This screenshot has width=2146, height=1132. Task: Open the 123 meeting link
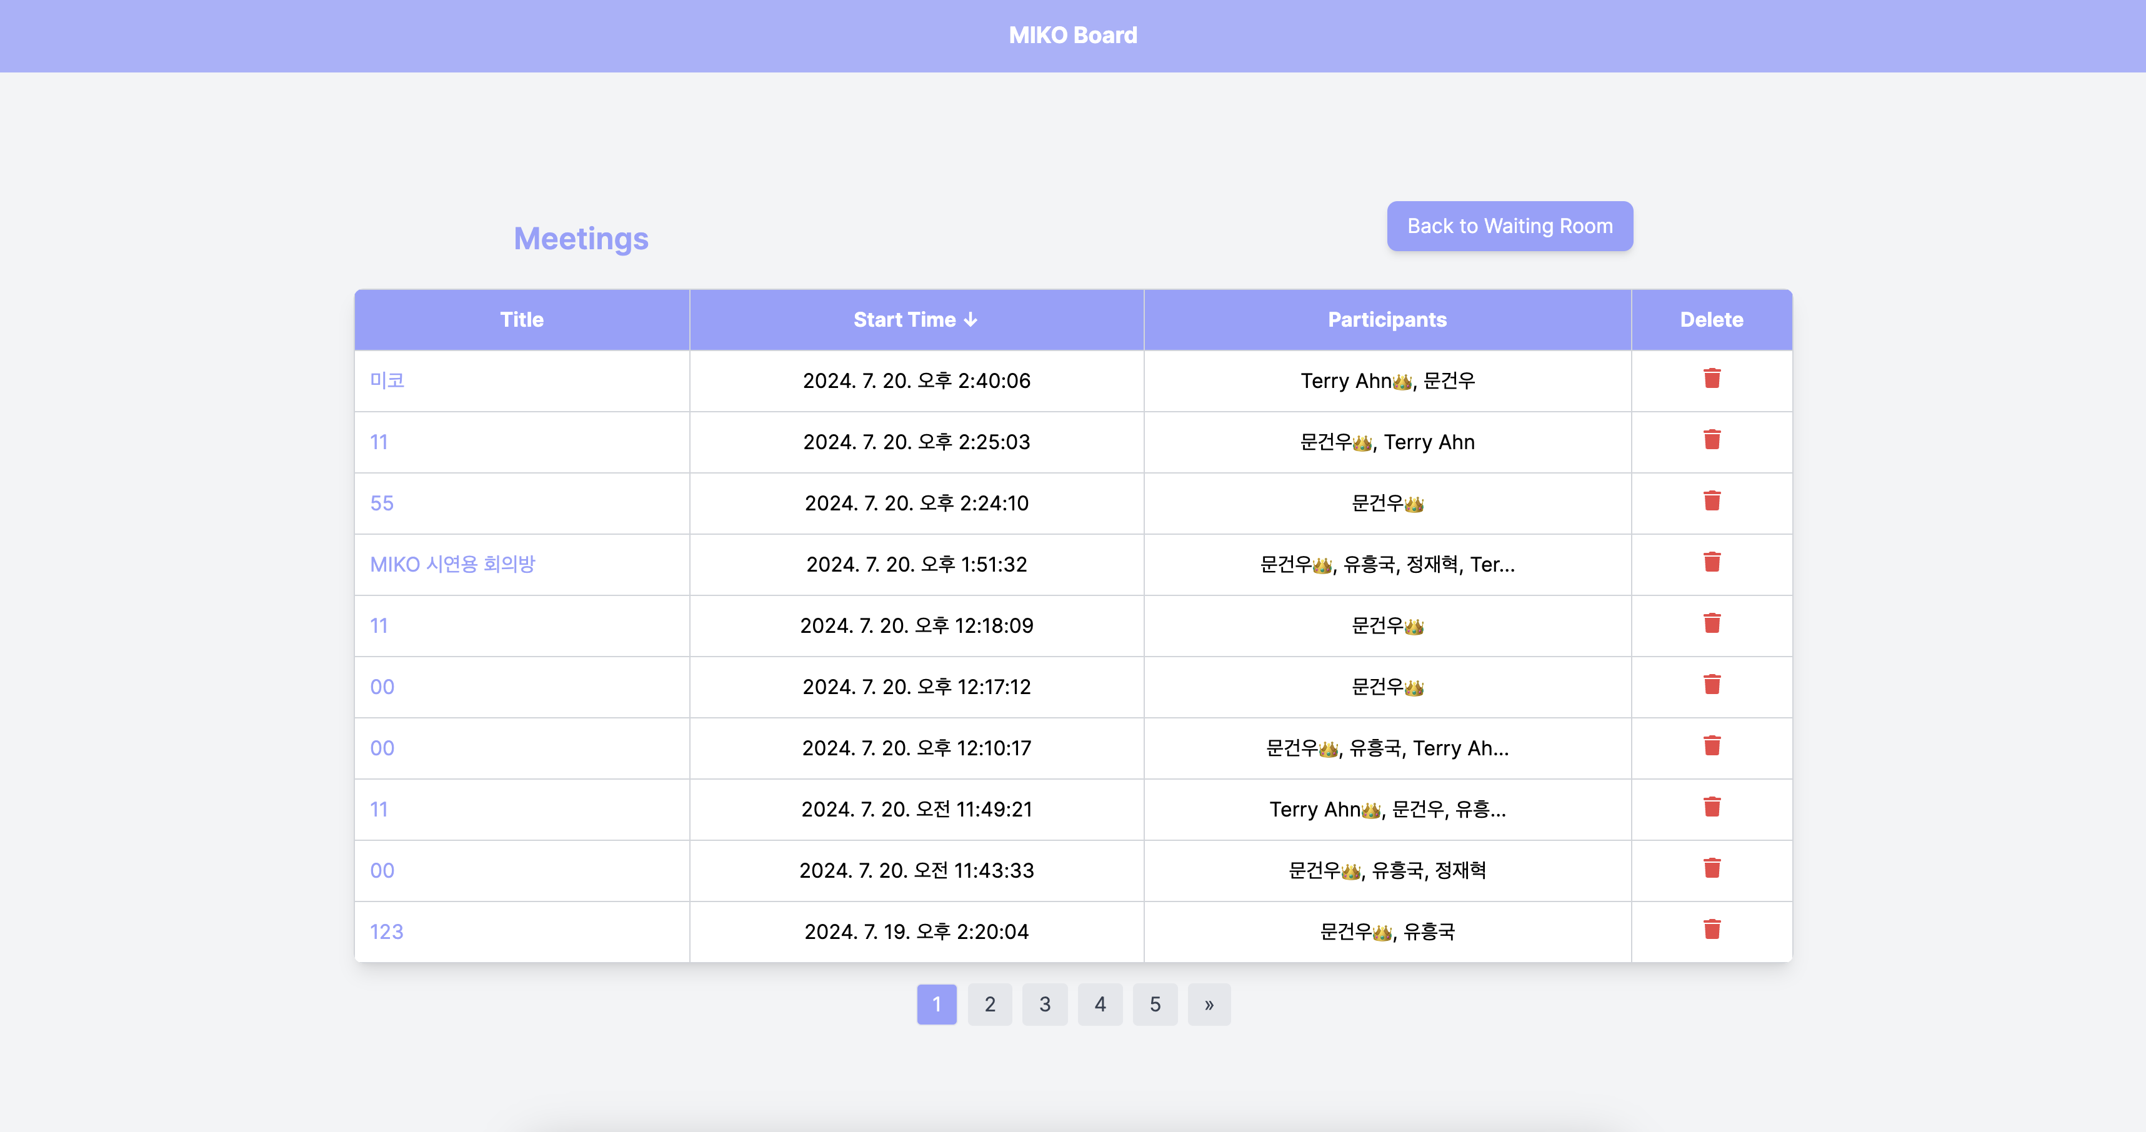coord(386,932)
